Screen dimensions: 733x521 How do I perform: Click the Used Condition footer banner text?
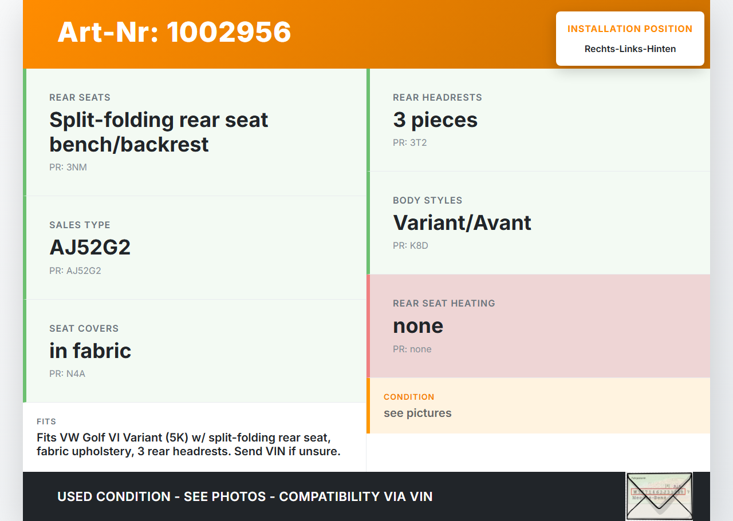[x=245, y=496]
